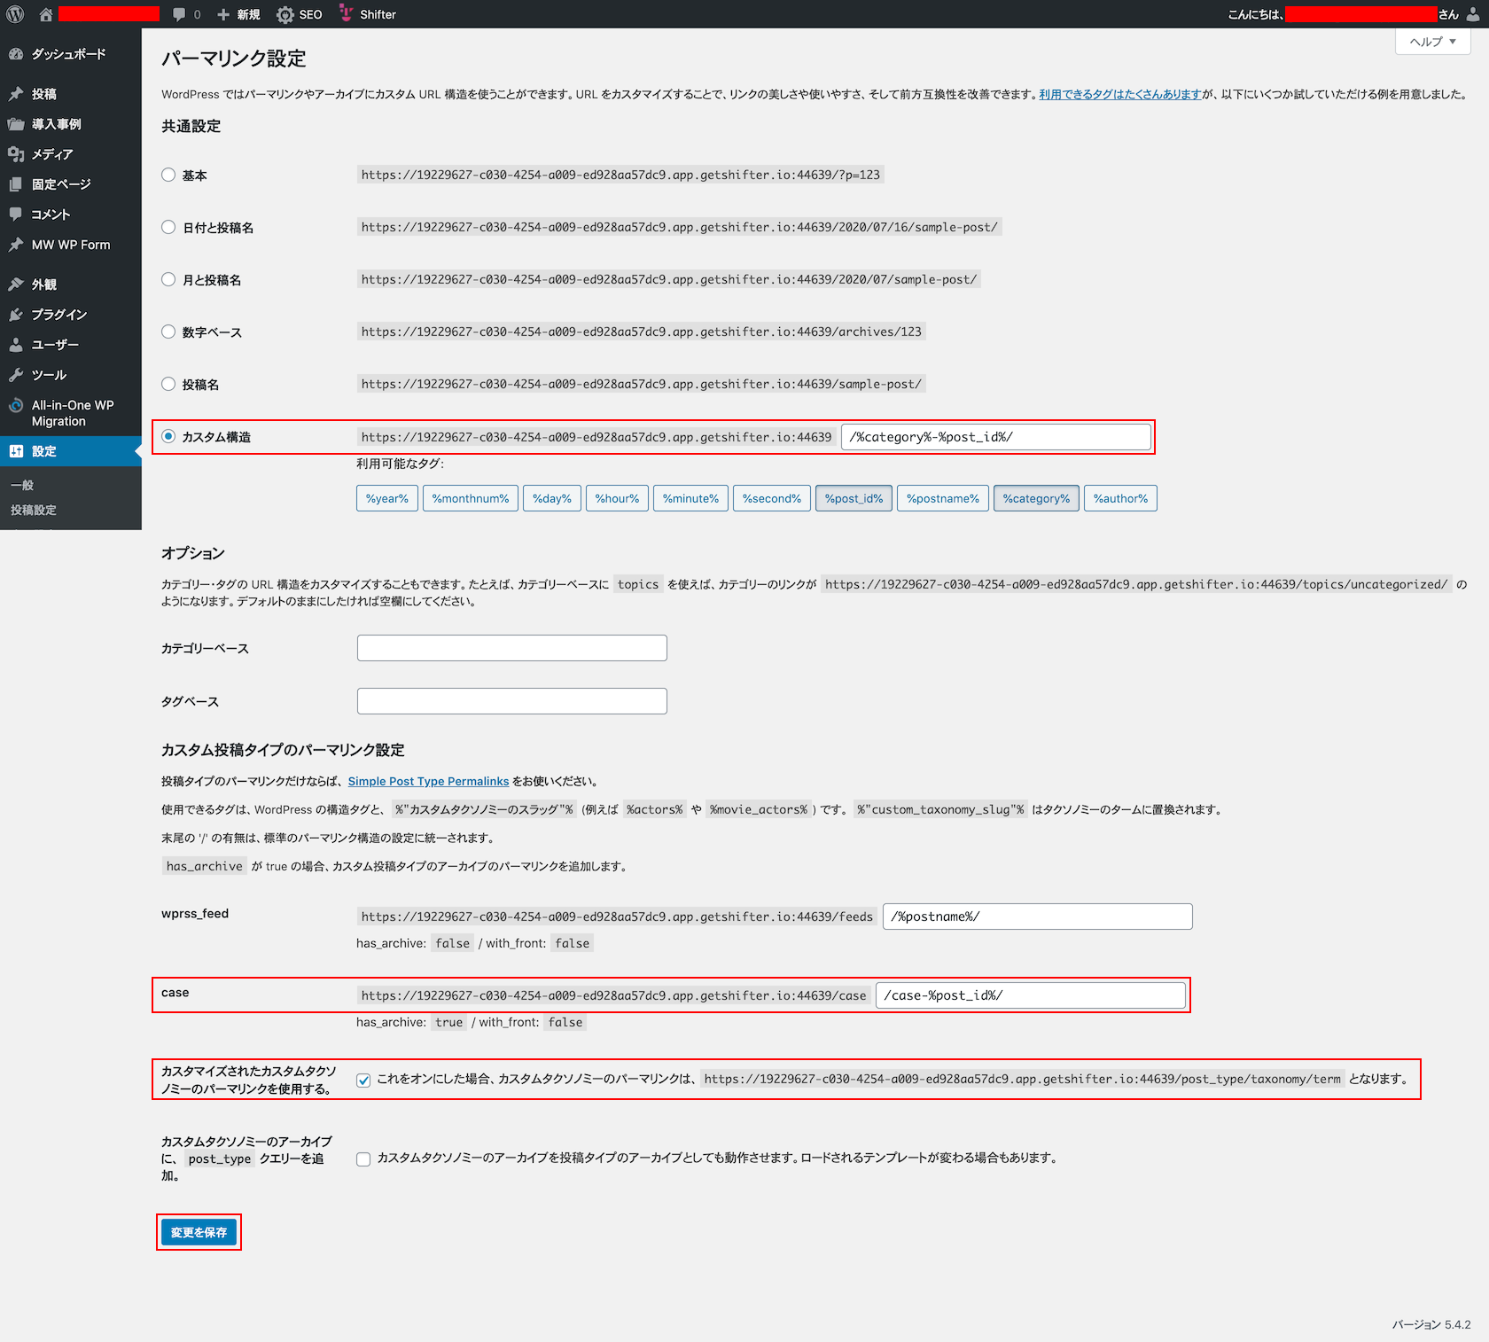Open the 外観 sidebar menu
This screenshot has height=1342, width=1489.
pyautogui.click(x=71, y=285)
